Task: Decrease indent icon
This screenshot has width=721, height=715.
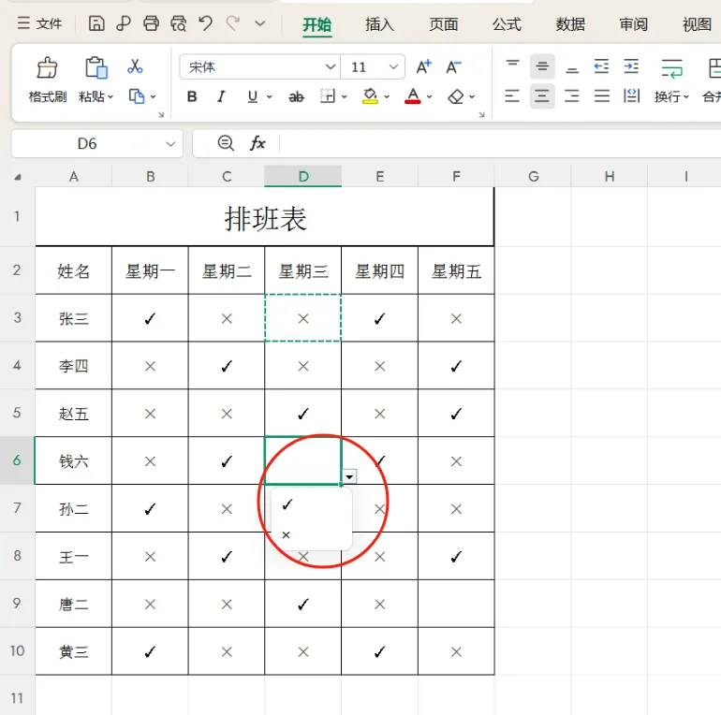Action: click(601, 67)
